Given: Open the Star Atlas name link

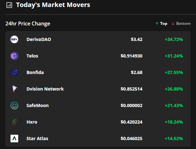Looking at the screenshot, I should (x=37, y=139).
